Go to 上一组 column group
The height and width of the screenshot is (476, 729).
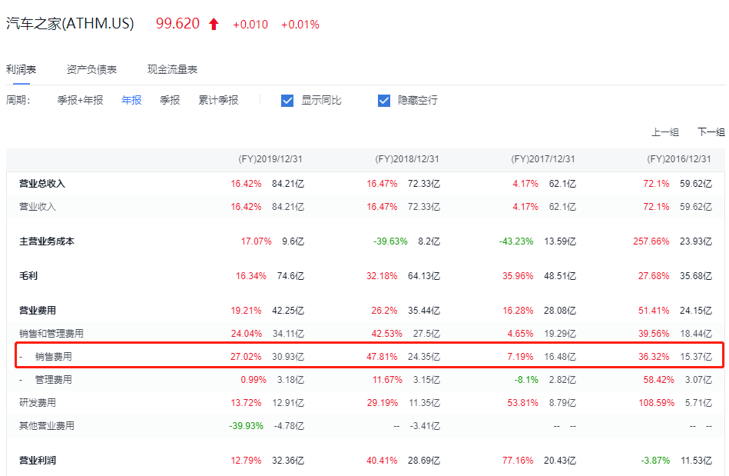click(665, 132)
